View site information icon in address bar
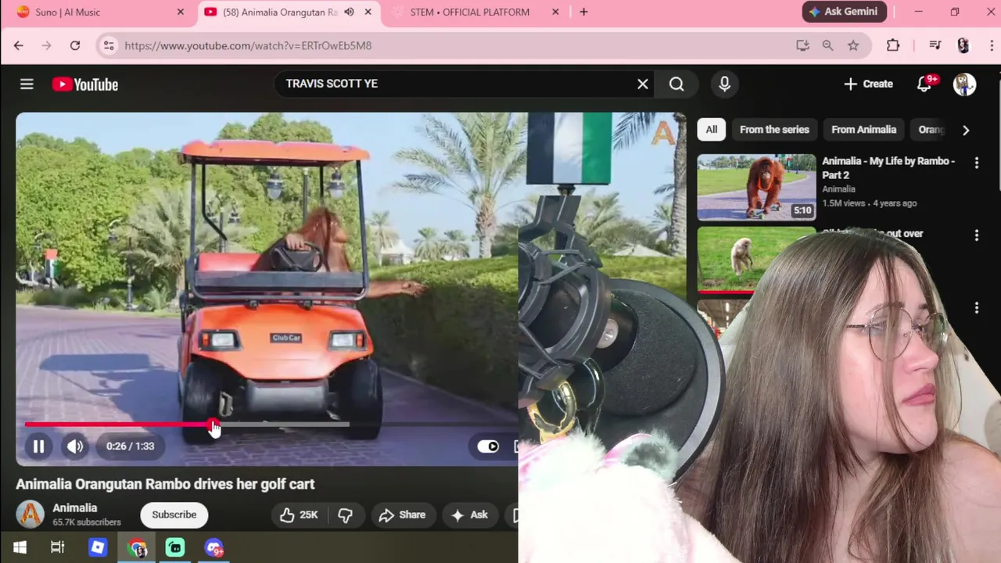The width and height of the screenshot is (1001, 563). click(109, 45)
